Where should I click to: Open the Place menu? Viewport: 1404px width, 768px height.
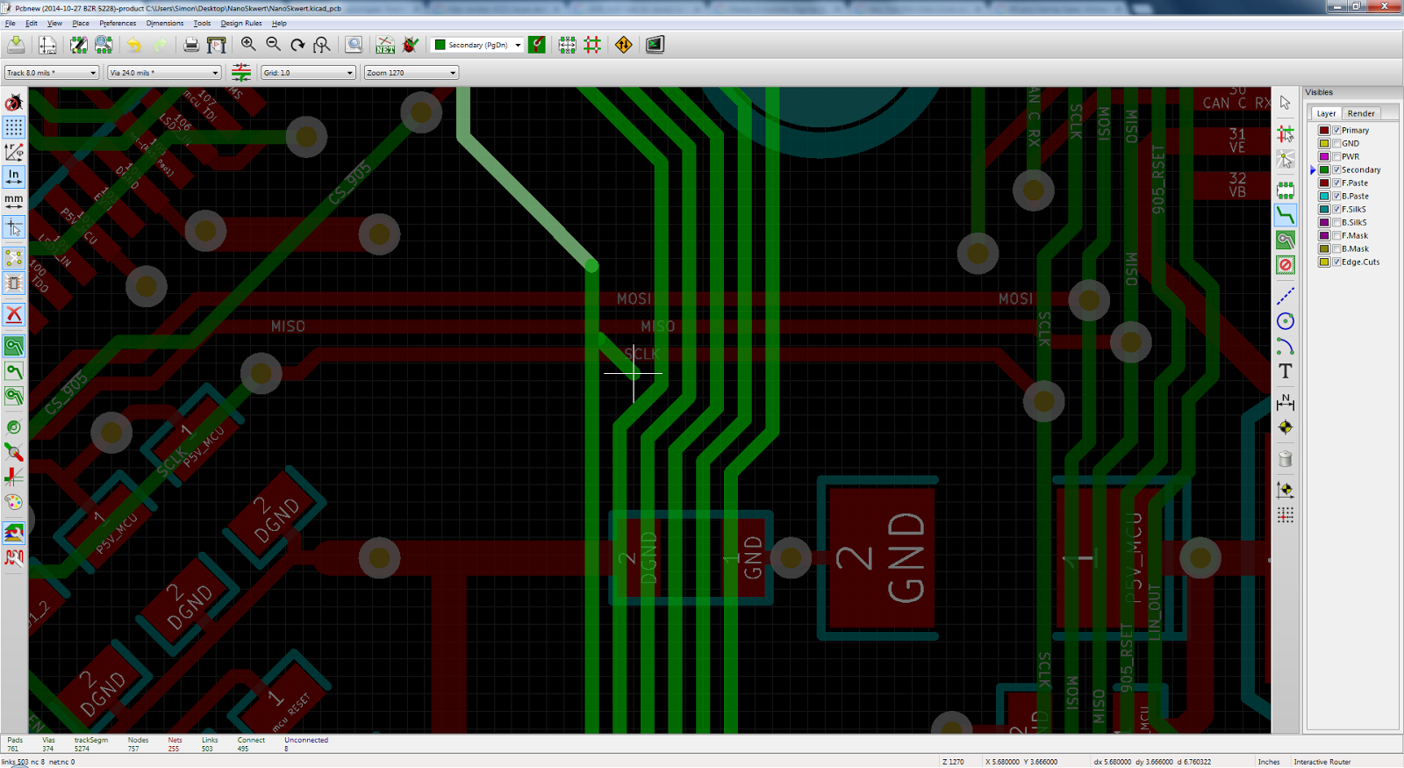point(81,24)
